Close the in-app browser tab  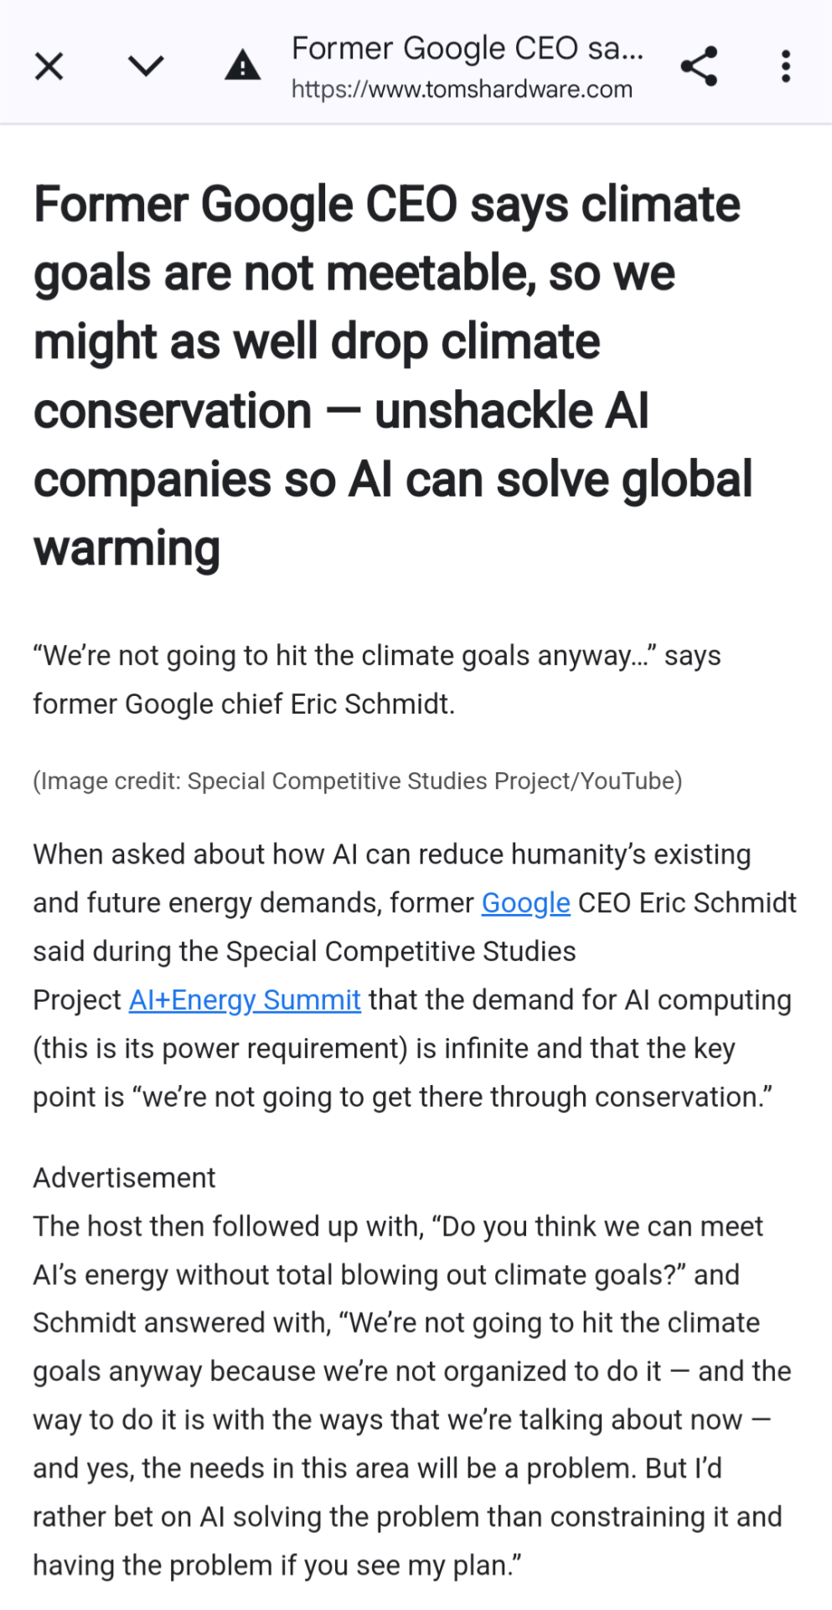pyautogui.click(x=49, y=65)
